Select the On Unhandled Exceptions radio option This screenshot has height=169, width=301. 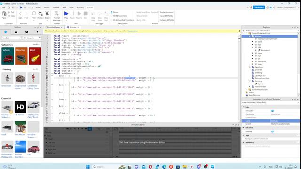tap(111, 20)
